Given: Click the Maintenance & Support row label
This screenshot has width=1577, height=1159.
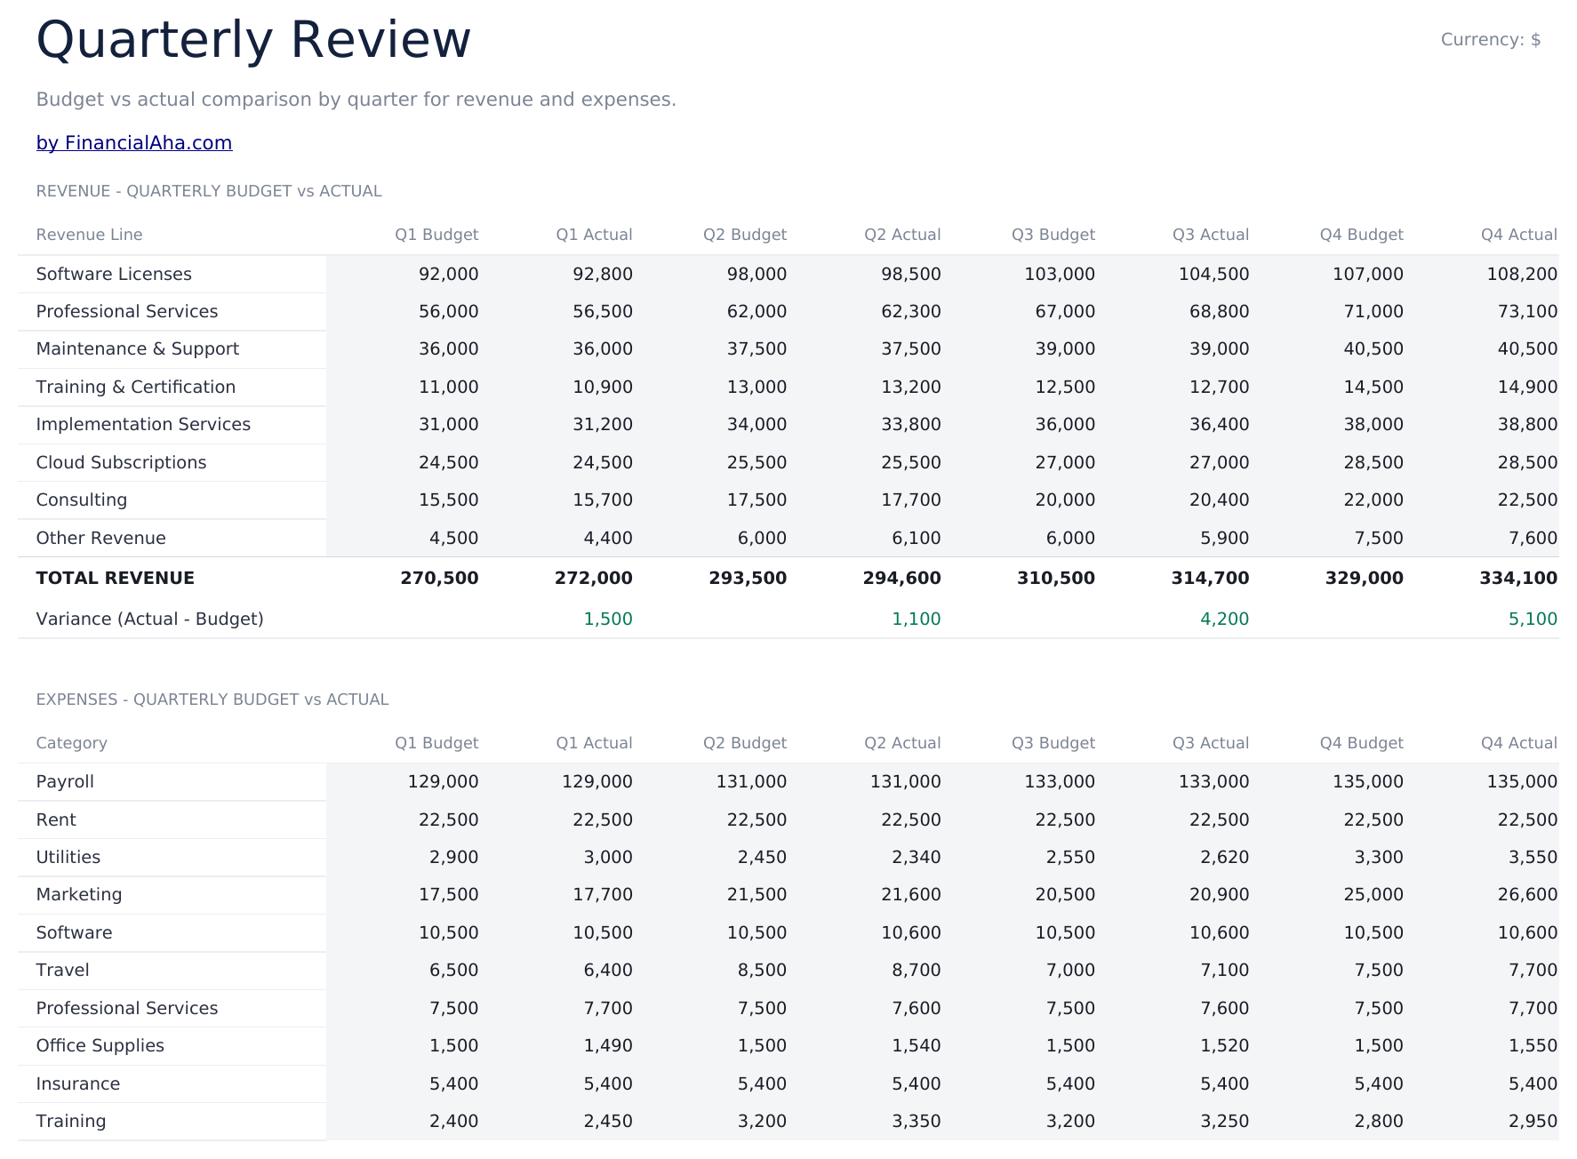Looking at the screenshot, I should click(138, 348).
